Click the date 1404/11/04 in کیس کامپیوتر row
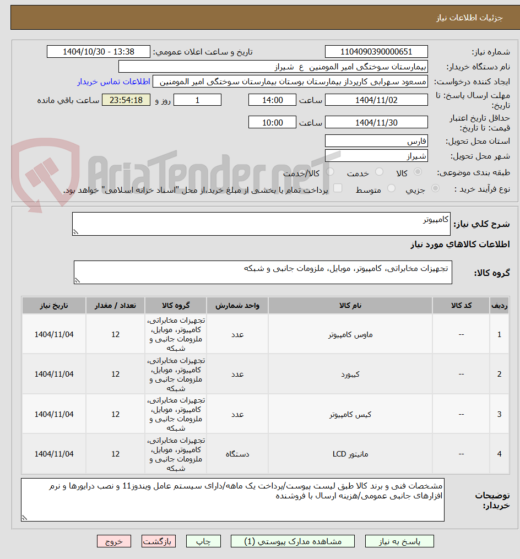The height and width of the screenshot is (559, 520). (x=54, y=414)
